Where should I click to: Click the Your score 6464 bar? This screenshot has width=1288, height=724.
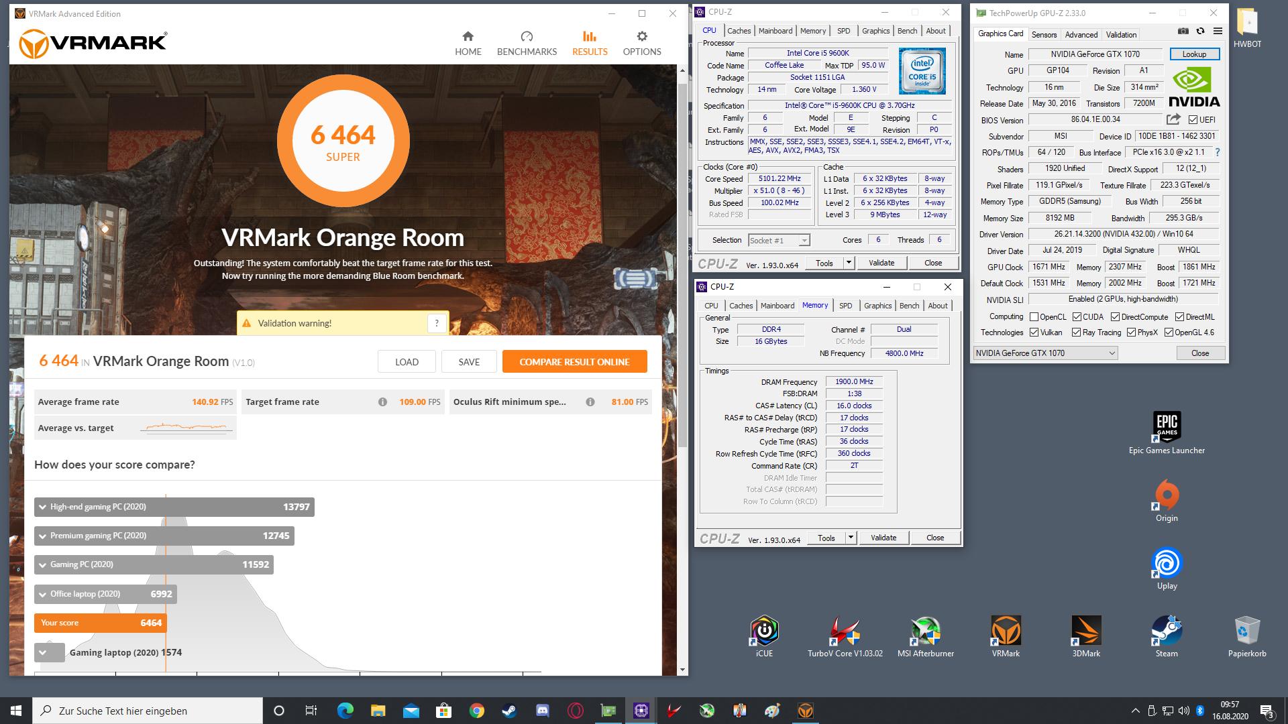(100, 623)
